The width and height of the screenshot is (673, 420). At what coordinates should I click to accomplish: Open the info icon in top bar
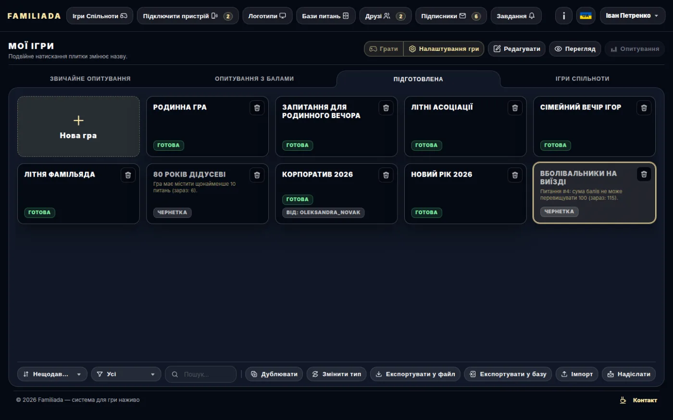(564, 16)
